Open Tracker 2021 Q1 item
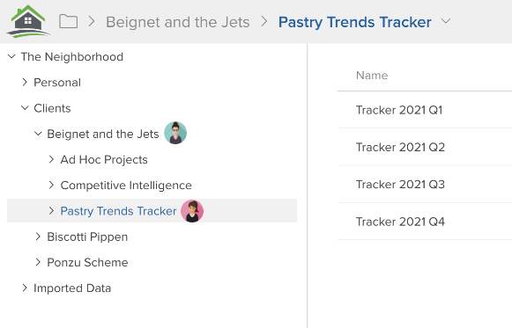Viewport: 512px width, 328px height. click(x=425, y=110)
